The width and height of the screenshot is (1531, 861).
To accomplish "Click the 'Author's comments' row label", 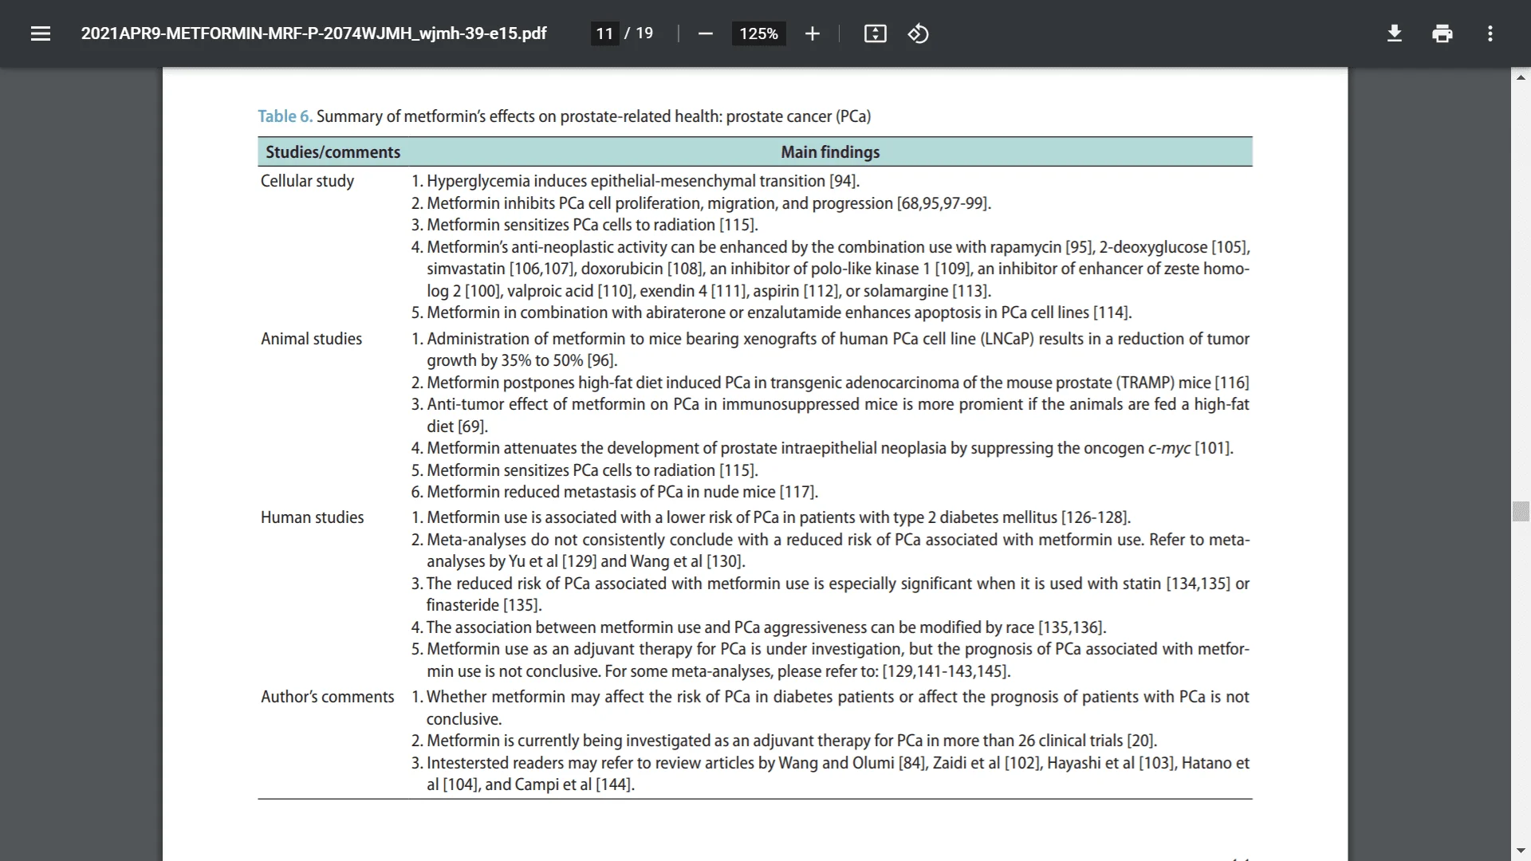I will pos(327,697).
